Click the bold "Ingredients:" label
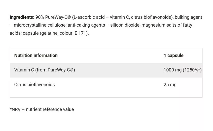 tap(22, 17)
